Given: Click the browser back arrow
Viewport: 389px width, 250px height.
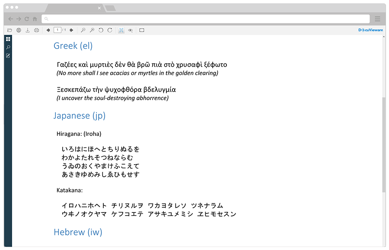Looking at the screenshot, I should [x=11, y=19].
